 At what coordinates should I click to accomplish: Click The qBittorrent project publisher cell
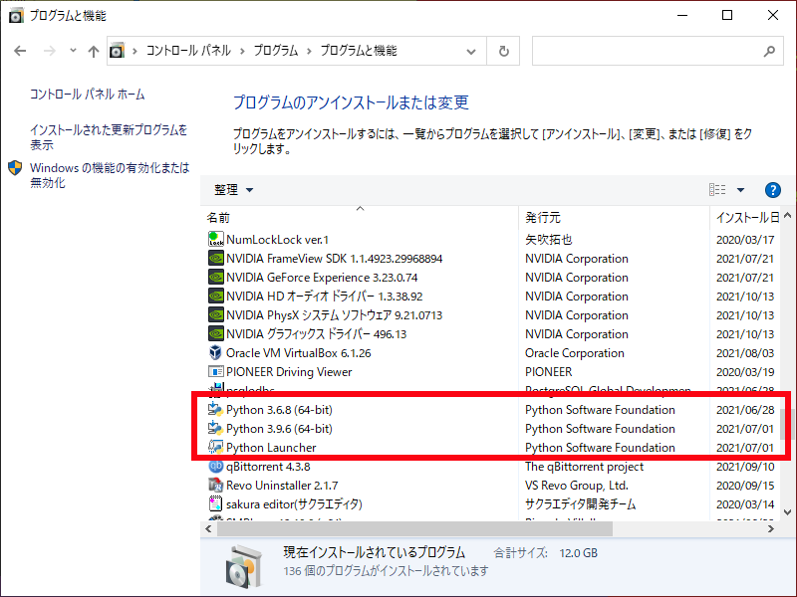click(584, 466)
